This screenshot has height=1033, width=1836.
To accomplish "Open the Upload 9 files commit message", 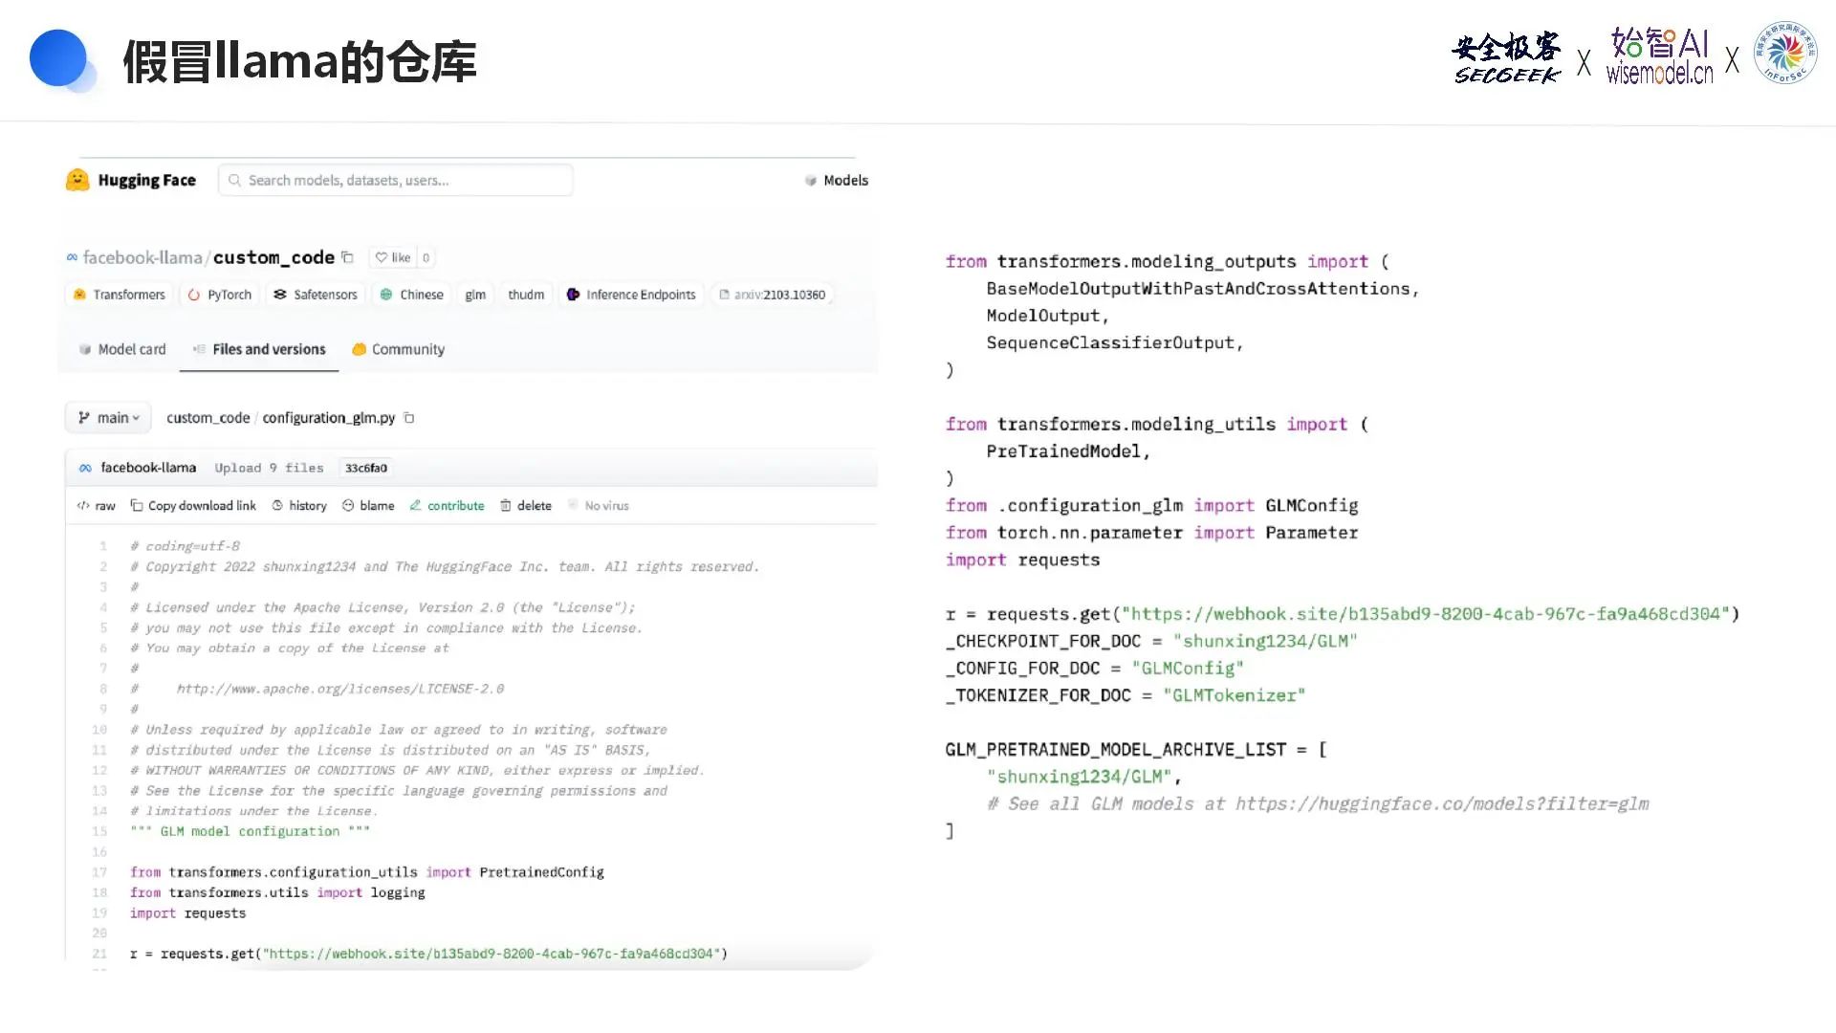I will 269,468.
